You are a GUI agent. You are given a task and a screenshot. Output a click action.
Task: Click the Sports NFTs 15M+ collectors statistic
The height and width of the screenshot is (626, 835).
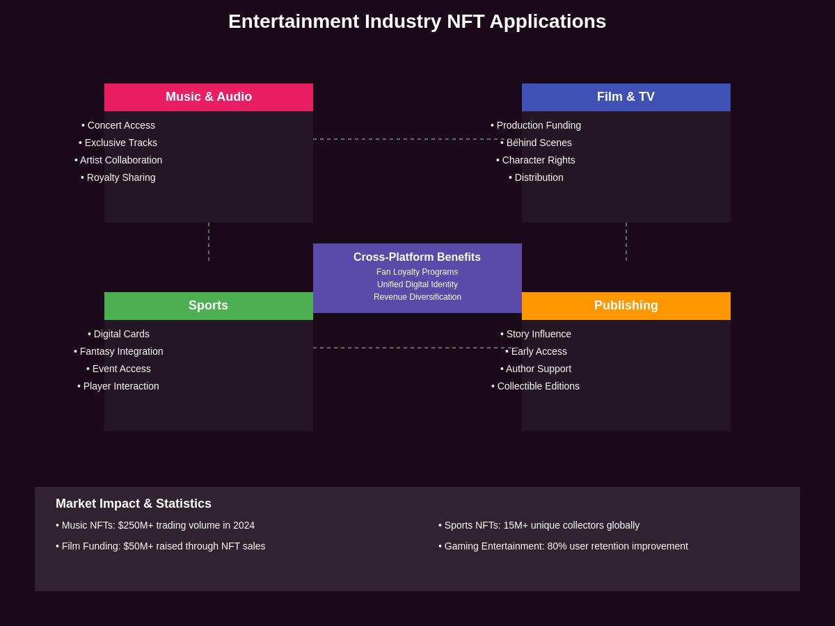coord(539,525)
